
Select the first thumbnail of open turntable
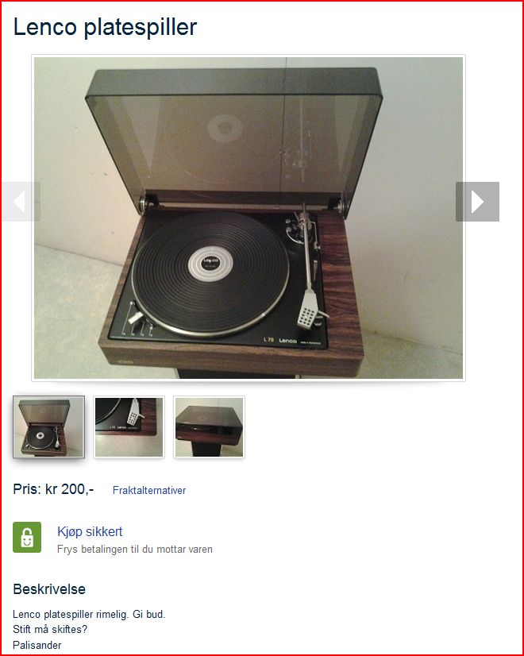tap(49, 426)
